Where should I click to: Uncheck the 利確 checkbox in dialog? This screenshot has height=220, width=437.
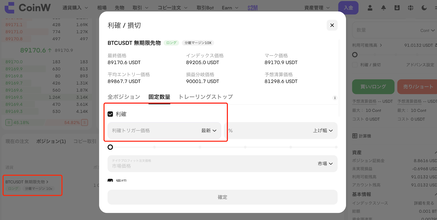pos(110,114)
